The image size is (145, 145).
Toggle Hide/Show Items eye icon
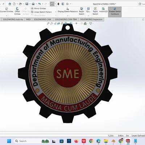(x=76, y=23)
